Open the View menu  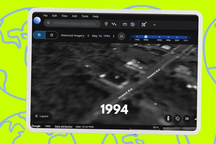(x=64, y=16)
